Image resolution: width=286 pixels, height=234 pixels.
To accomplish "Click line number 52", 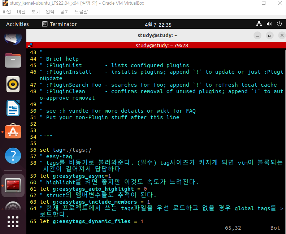I will 33,124.
